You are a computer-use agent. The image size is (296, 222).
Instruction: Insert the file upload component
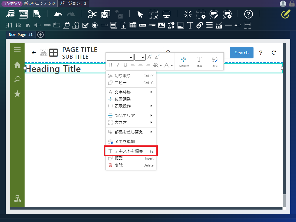tap(123, 25)
